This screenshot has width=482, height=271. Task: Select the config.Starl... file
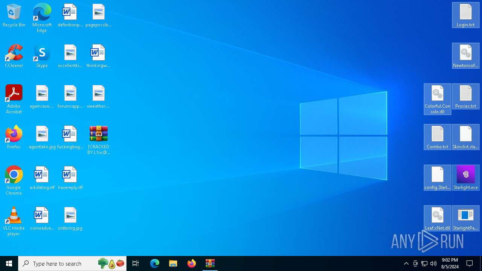click(x=438, y=178)
